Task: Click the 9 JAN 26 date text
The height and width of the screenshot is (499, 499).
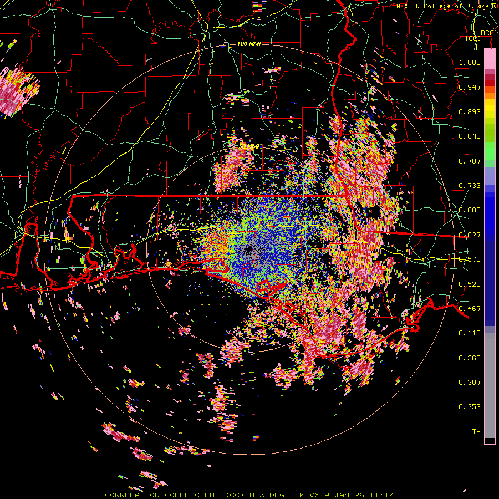Action: point(345,495)
